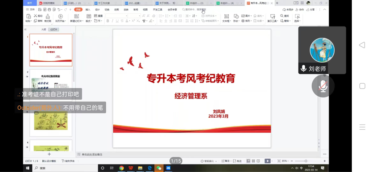Click the format painter brush icon
This screenshot has height=172, width=373.
48,16
